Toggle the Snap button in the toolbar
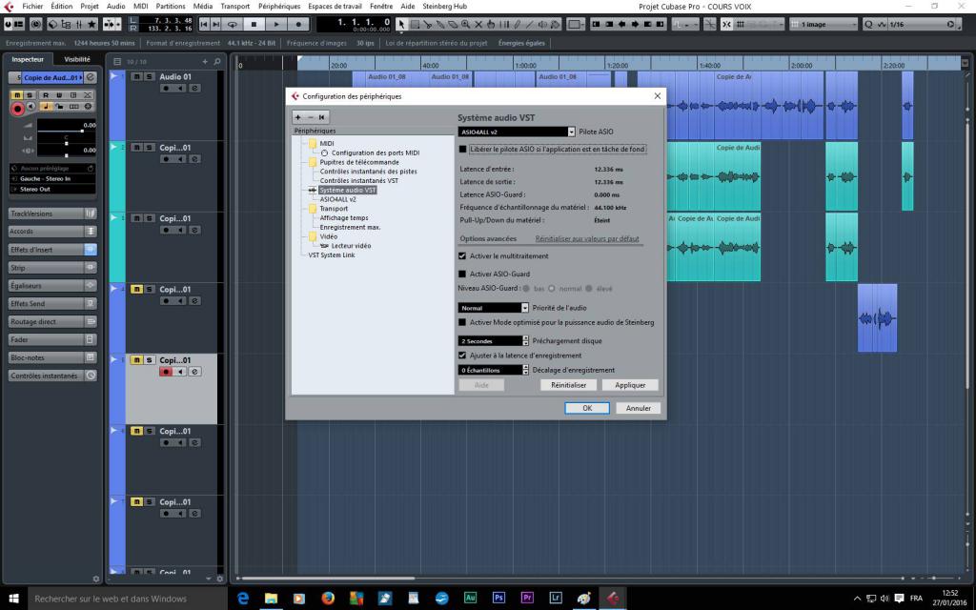Viewport: 976px width, 610px height. (x=726, y=24)
